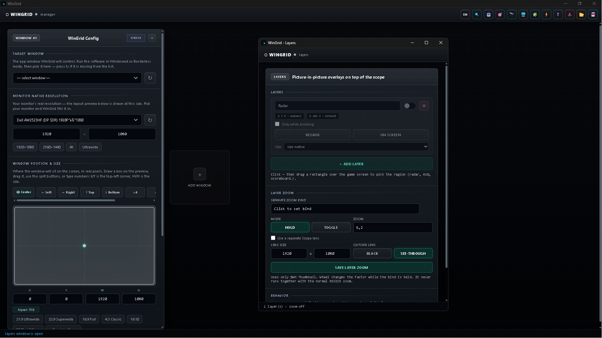Click the WINDOW #1 label badge
This screenshot has height=338, width=602.
pyautogui.click(x=26, y=38)
